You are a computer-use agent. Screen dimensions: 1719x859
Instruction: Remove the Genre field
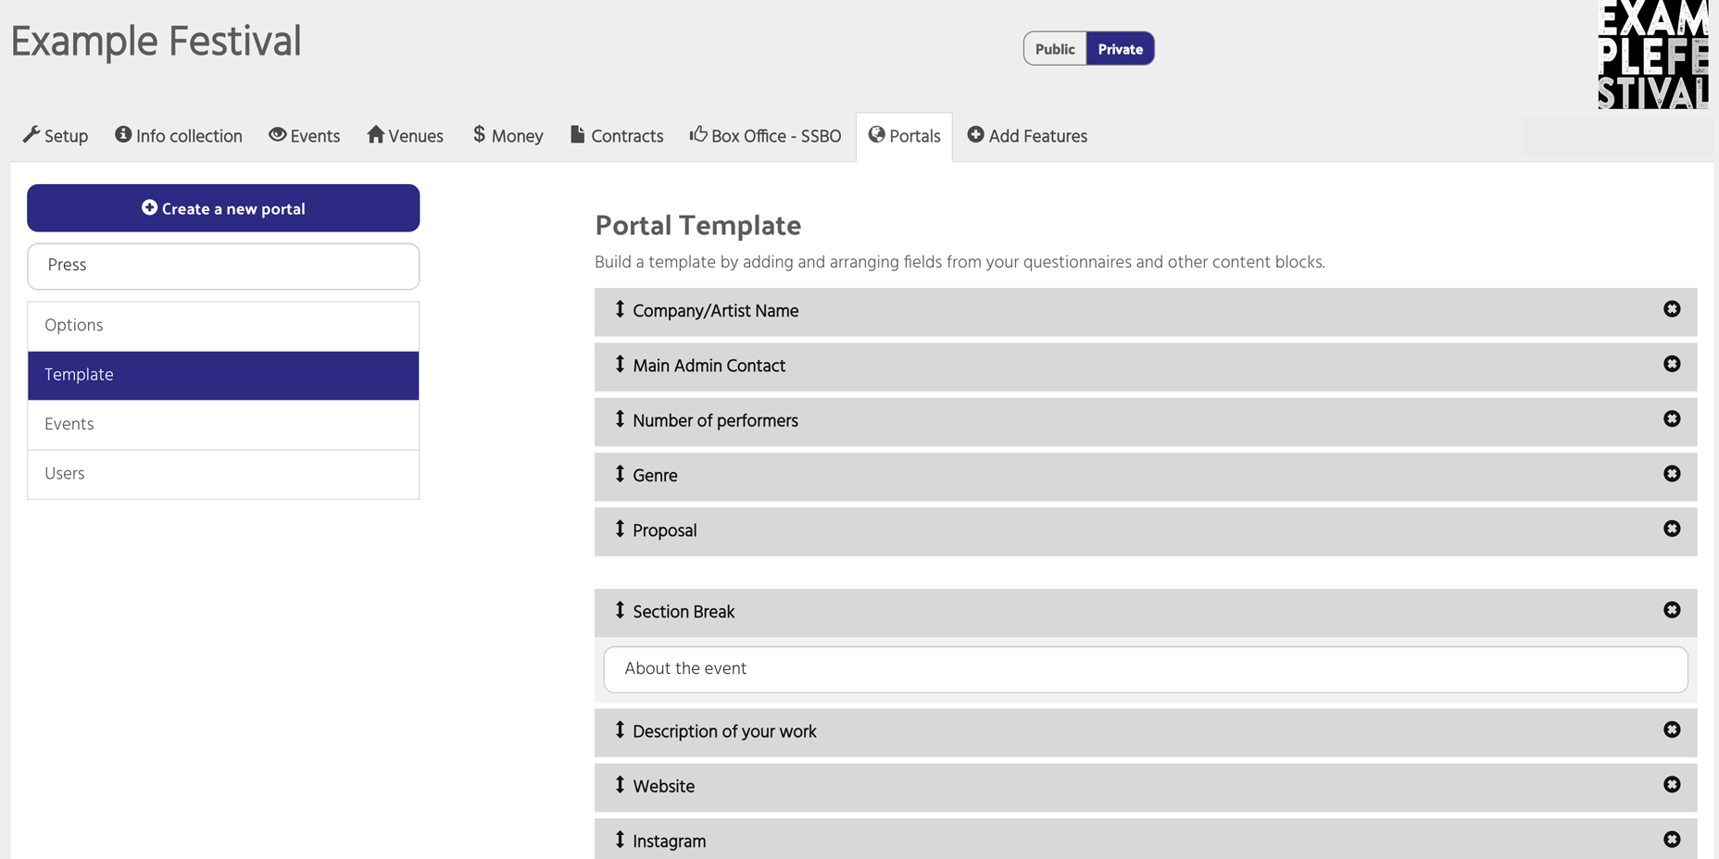[x=1672, y=474]
